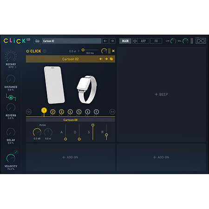This screenshot has height=209, width=209.
Task: Toggle the reverb distance lock link
Action: 11,97
